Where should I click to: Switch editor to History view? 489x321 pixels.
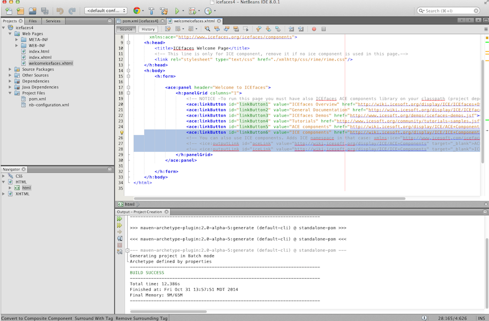pyautogui.click(x=147, y=29)
